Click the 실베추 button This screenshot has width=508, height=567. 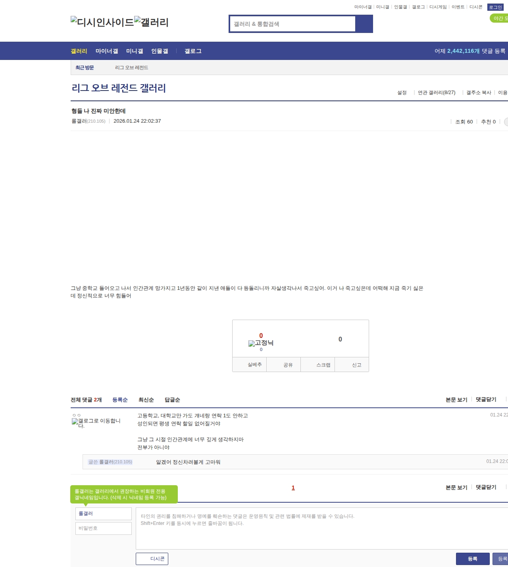coord(250,364)
